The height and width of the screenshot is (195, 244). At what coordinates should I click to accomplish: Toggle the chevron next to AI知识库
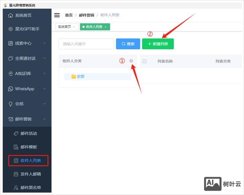point(45,73)
